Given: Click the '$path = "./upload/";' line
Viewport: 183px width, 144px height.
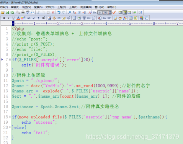Looking at the screenshot, I should tap(36, 80).
